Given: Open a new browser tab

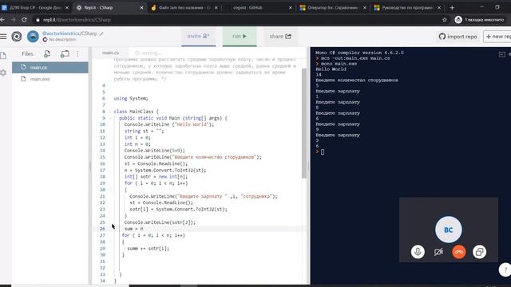Looking at the screenshot, I should [452, 7].
